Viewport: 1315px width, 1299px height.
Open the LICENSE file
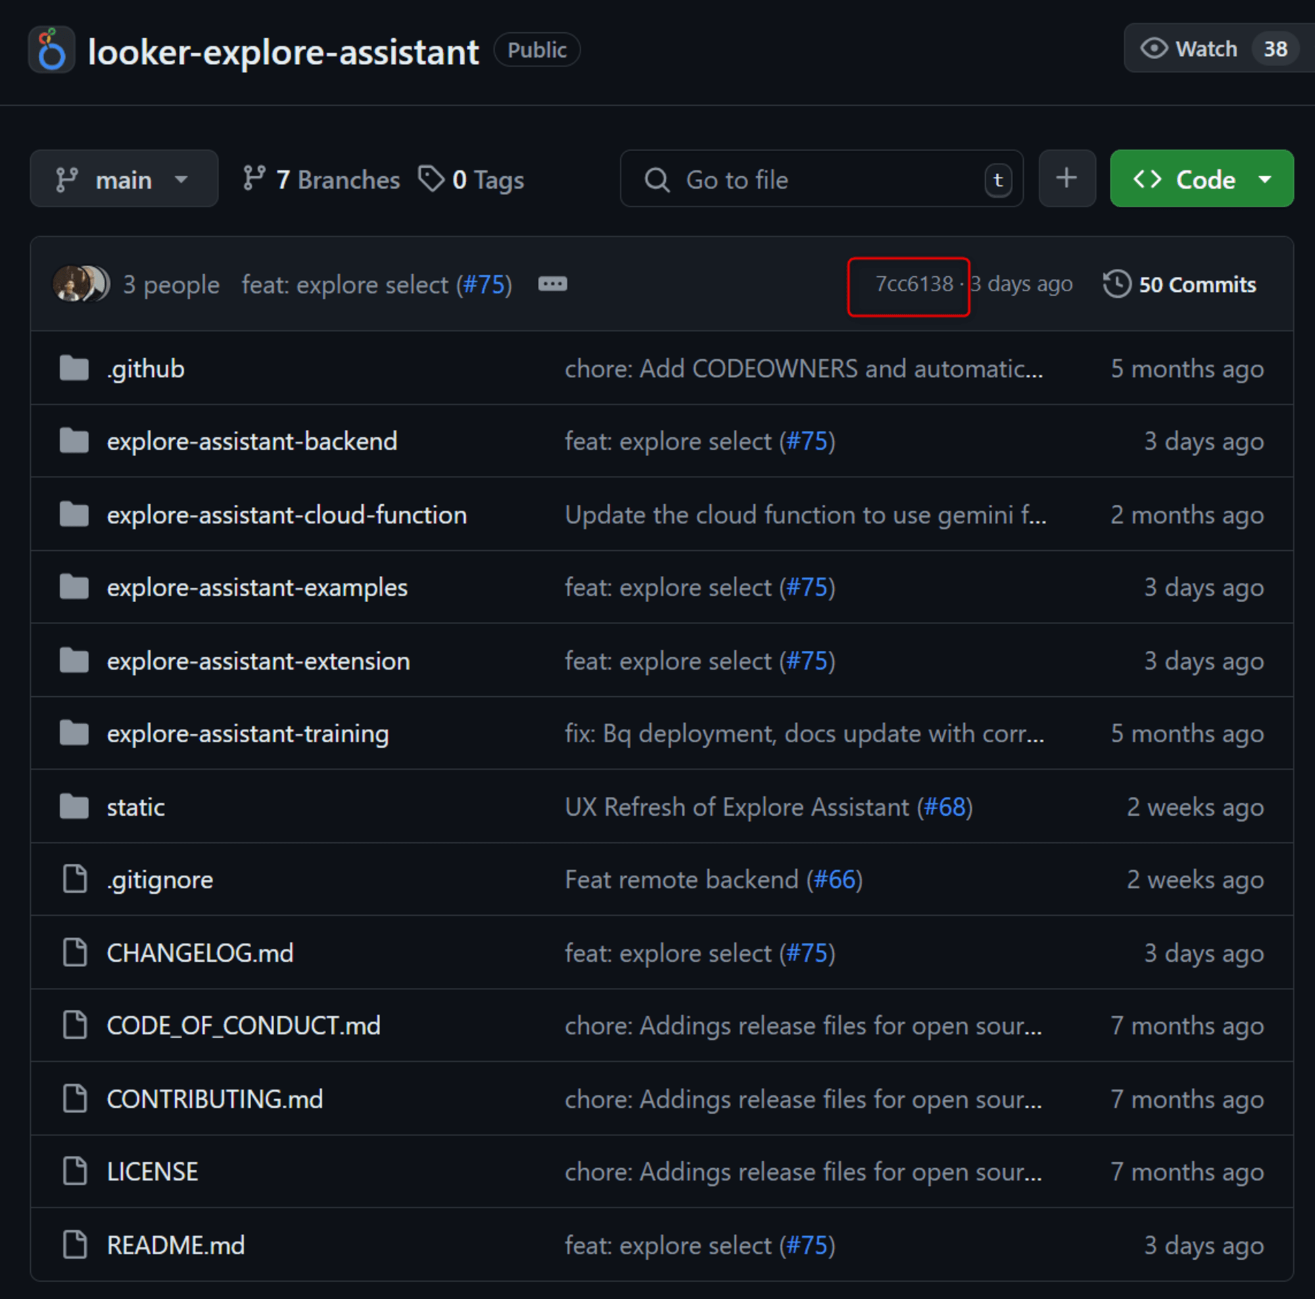point(153,1171)
